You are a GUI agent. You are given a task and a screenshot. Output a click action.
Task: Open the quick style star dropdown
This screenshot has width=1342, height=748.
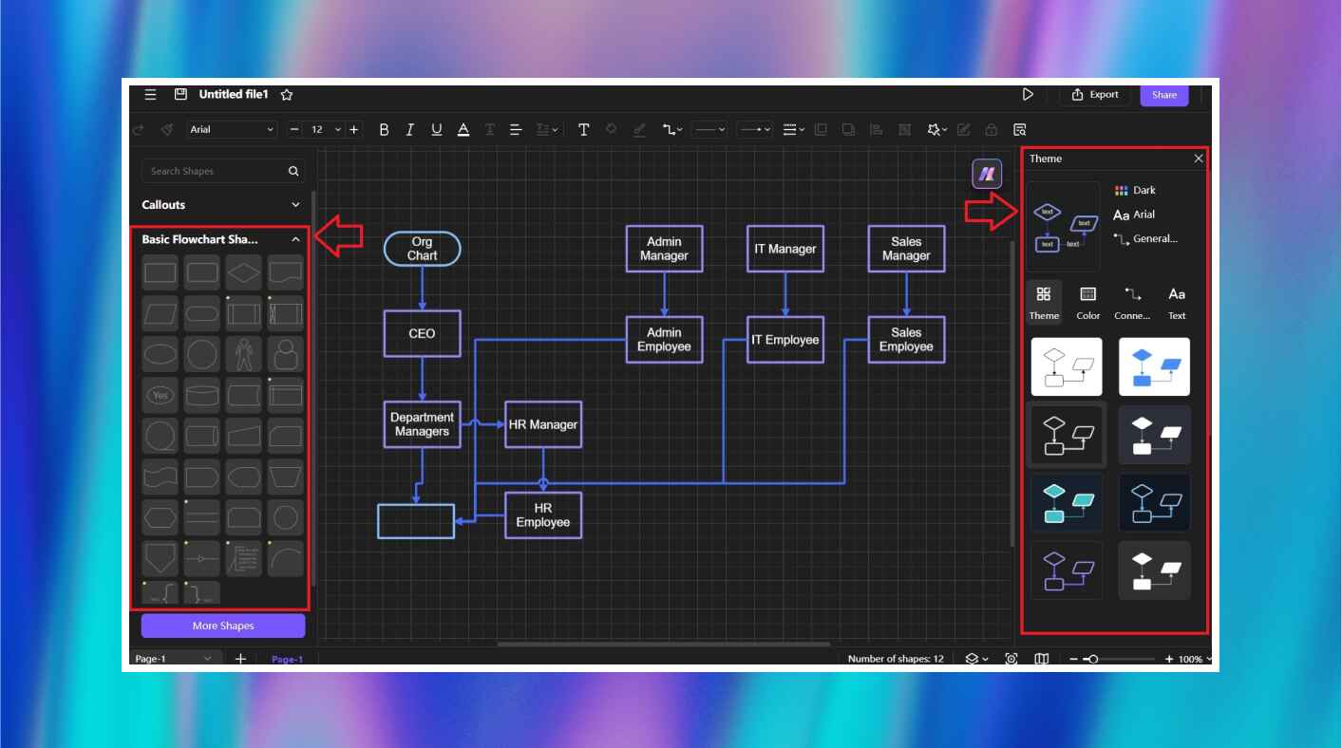point(936,129)
